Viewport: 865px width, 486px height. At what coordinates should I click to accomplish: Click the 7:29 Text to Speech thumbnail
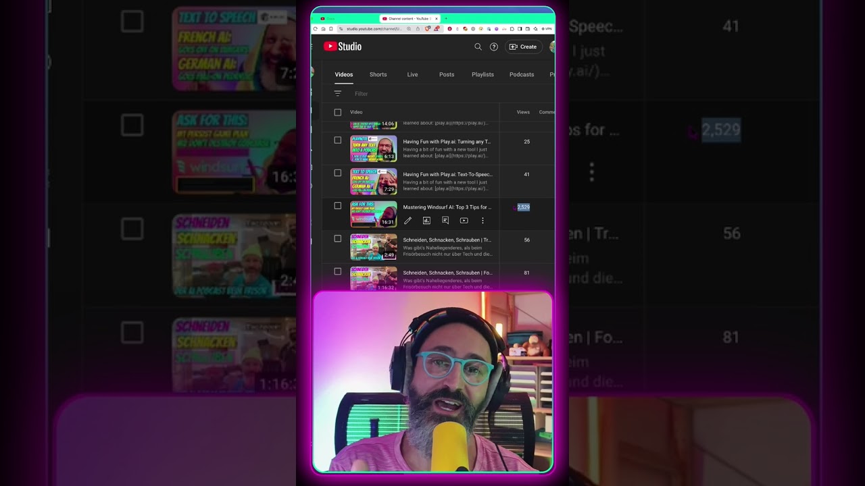(x=374, y=182)
